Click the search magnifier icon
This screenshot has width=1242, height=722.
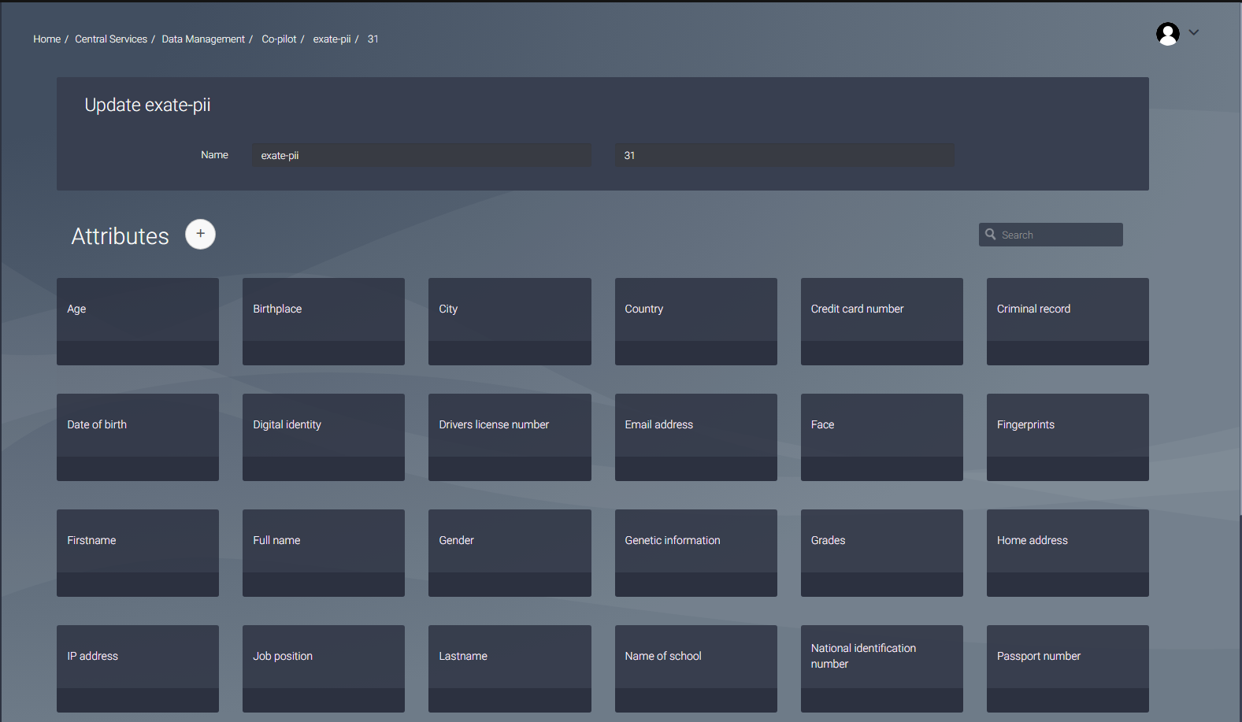click(x=991, y=235)
